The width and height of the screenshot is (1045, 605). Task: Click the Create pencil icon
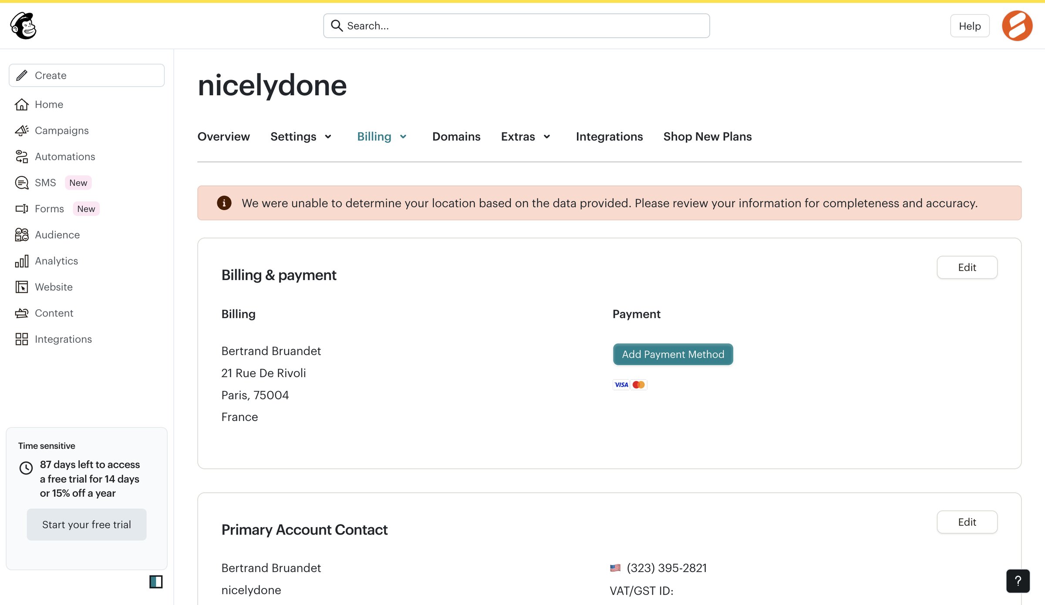point(22,75)
